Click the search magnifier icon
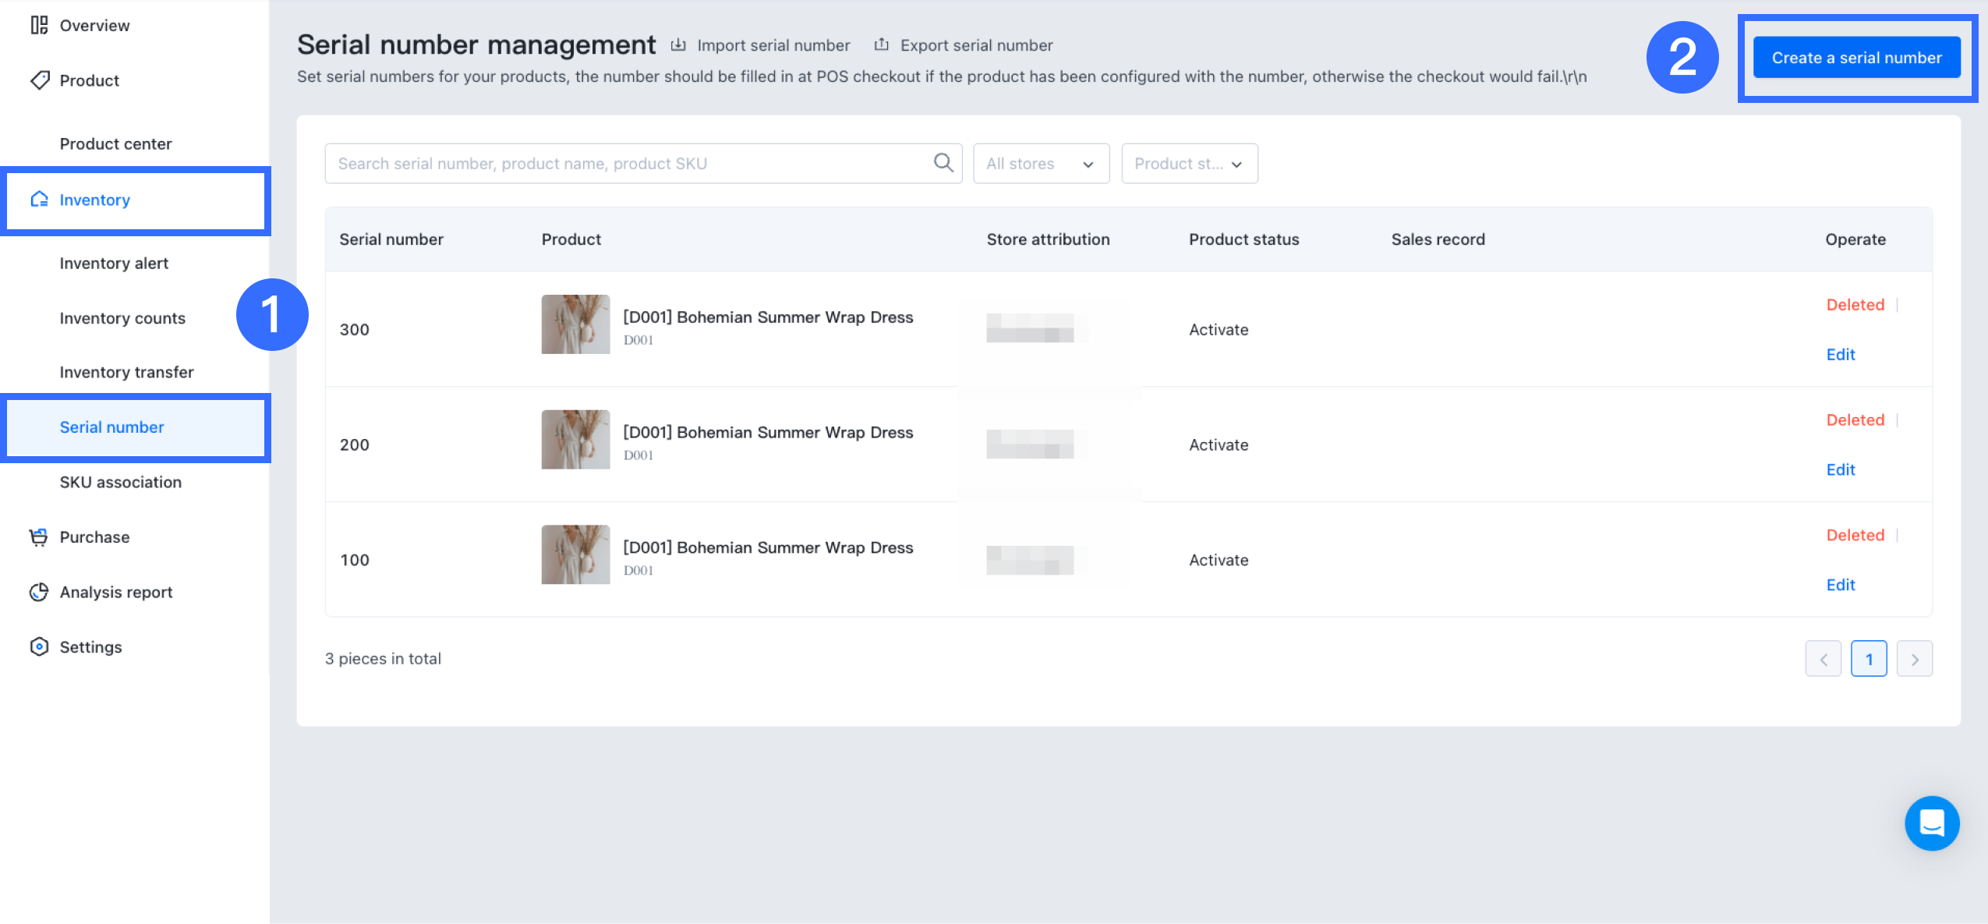The width and height of the screenshot is (1988, 924). (943, 163)
